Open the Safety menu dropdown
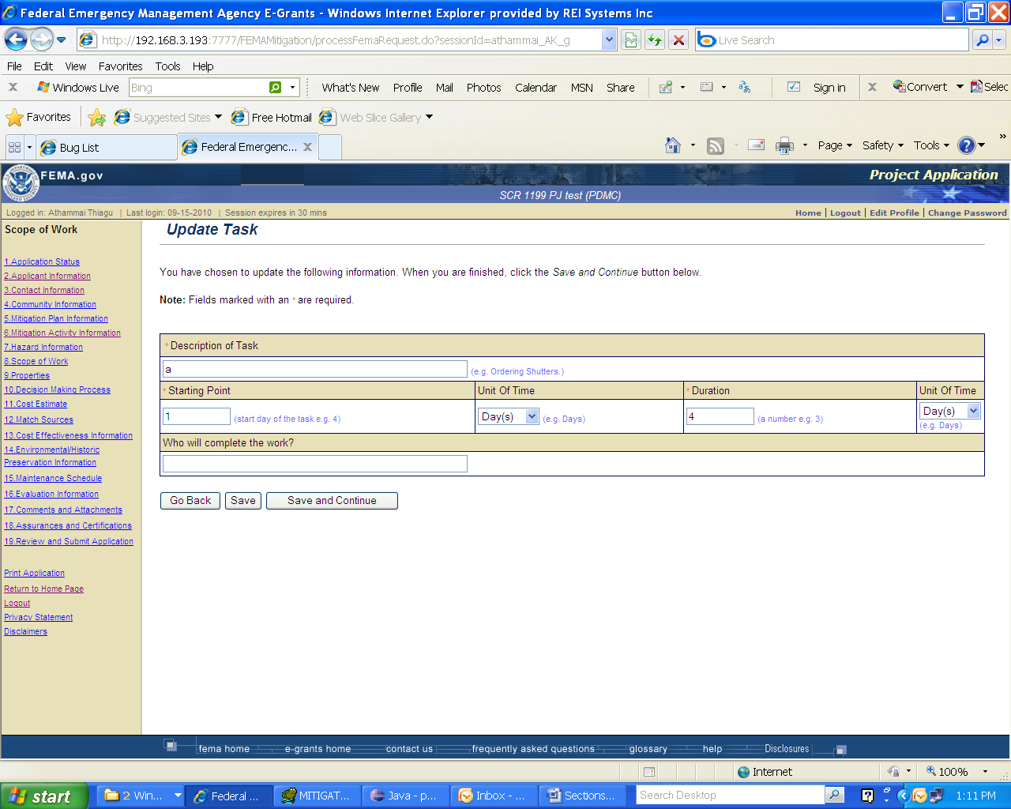This screenshot has height=809, width=1011. (x=883, y=145)
